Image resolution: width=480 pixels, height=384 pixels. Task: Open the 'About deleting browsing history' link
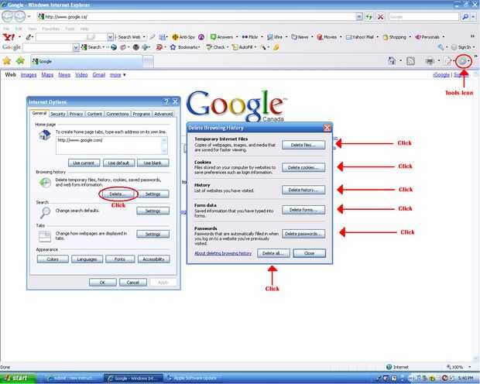point(223,253)
